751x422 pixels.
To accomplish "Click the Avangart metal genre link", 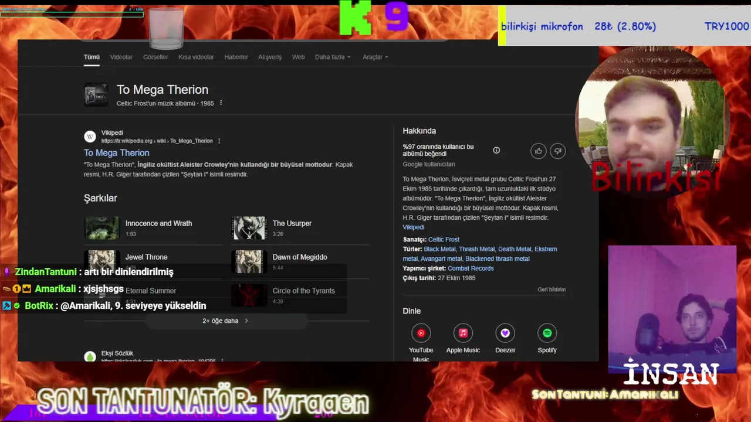I will point(441,258).
